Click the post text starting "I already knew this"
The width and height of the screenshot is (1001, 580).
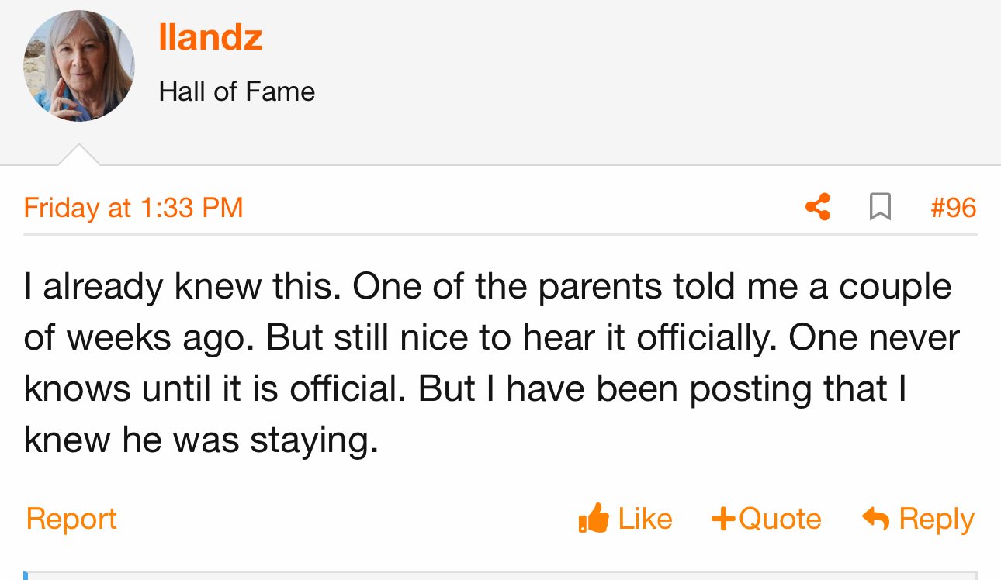(492, 364)
